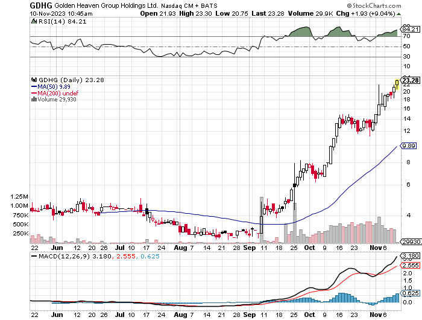This screenshot has height=320, width=422.
Task: Click the 3.180 MACD line tag
Action: point(410,255)
